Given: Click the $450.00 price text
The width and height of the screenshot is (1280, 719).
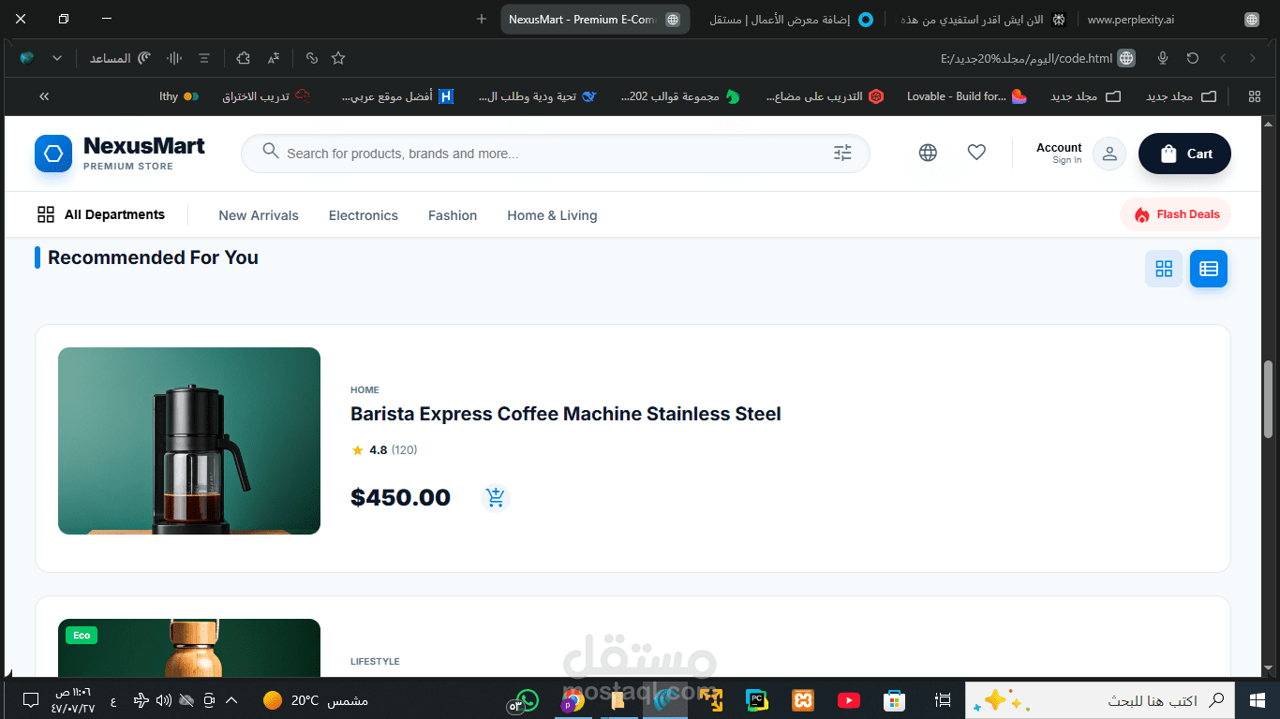Looking at the screenshot, I should coord(400,497).
